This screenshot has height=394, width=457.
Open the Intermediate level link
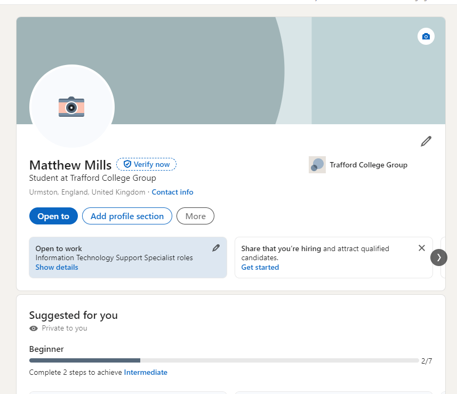coord(146,372)
